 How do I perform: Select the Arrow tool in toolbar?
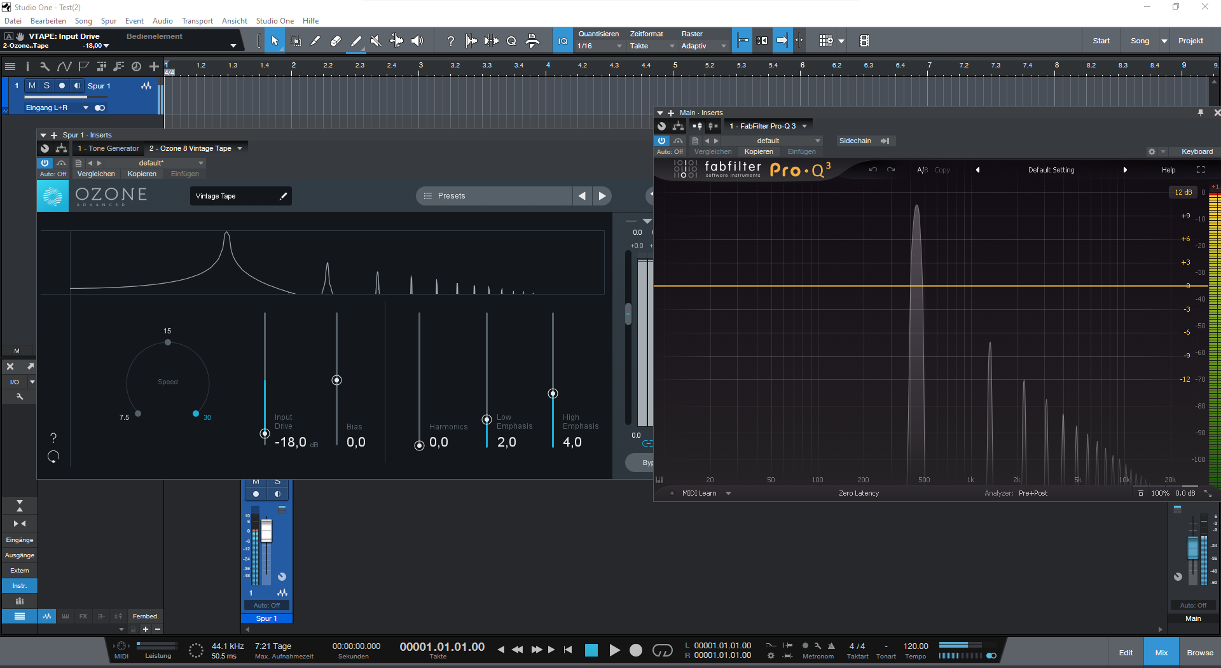275,41
